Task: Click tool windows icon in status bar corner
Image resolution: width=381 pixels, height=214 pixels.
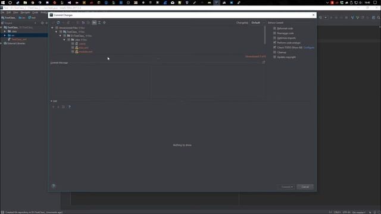Action: point(2,212)
